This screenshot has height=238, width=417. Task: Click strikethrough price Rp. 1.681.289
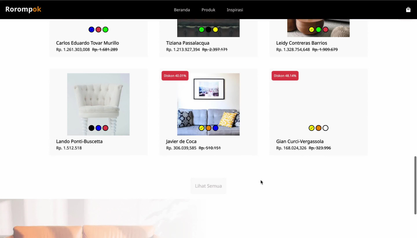point(105,50)
